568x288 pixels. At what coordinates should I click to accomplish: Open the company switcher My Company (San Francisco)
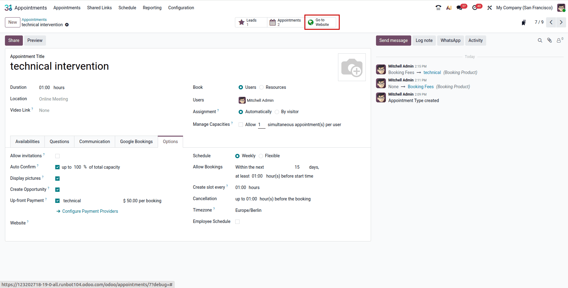coord(524,8)
